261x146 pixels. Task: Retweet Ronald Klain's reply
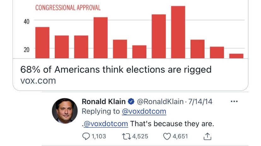(126, 136)
